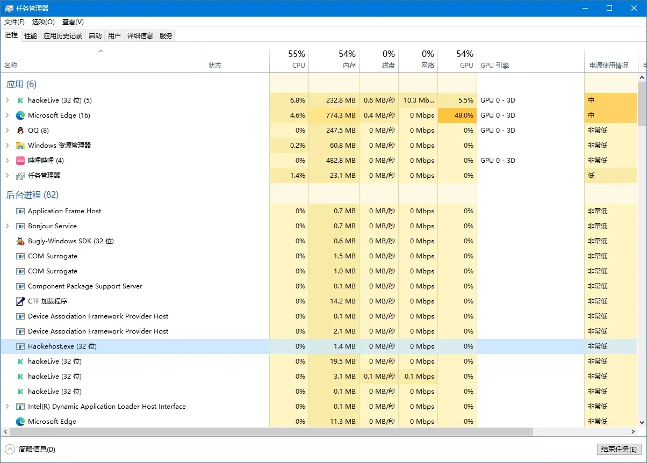Sort by the 名称 column header
Viewport: 647px width, 463px height.
pos(103,60)
